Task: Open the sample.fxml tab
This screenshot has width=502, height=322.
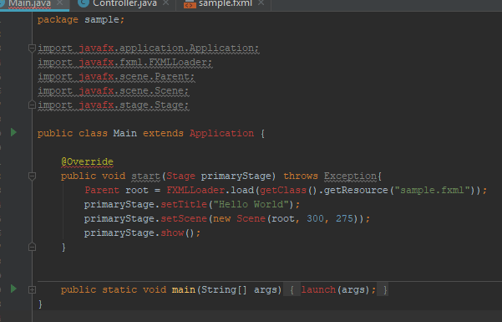Action: (226, 3)
